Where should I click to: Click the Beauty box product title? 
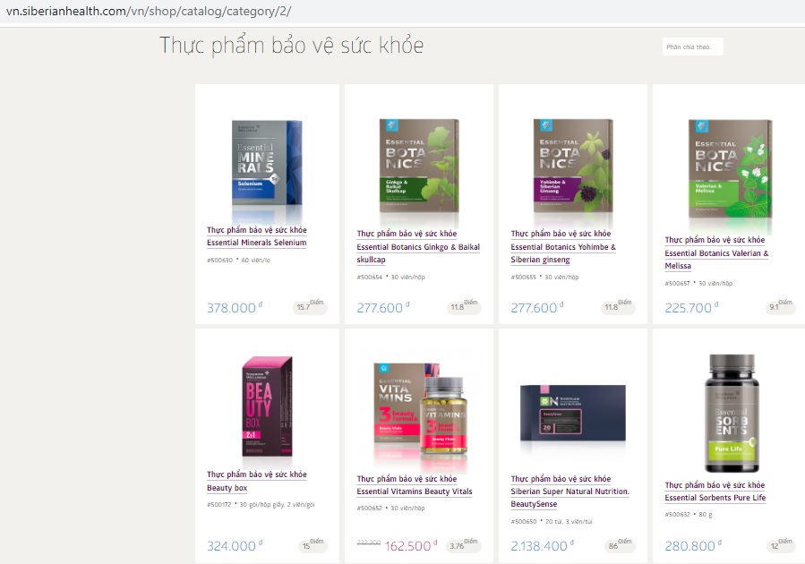pyautogui.click(x=257, y=481)
